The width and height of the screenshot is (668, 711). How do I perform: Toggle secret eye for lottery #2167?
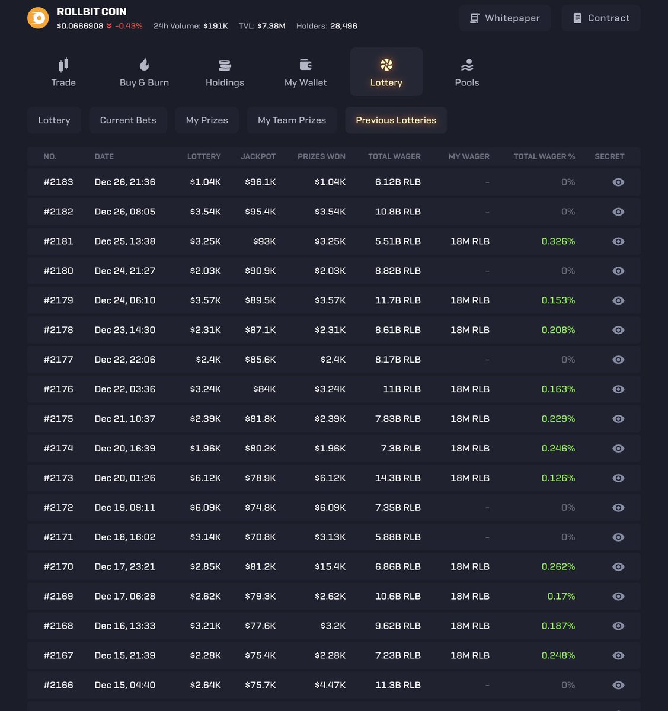coord(618,656)
